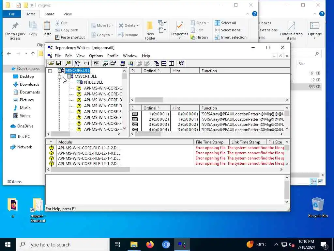The height and width of the screenshot is (251, 334).
Task: Click the Save floppy disk toolbar icon
Action: tap(58, 63)
